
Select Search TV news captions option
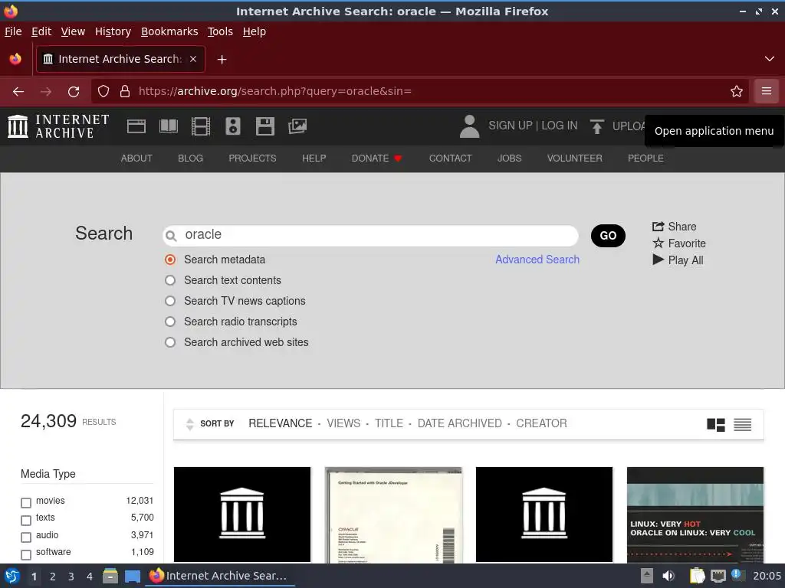coord(170,301)
